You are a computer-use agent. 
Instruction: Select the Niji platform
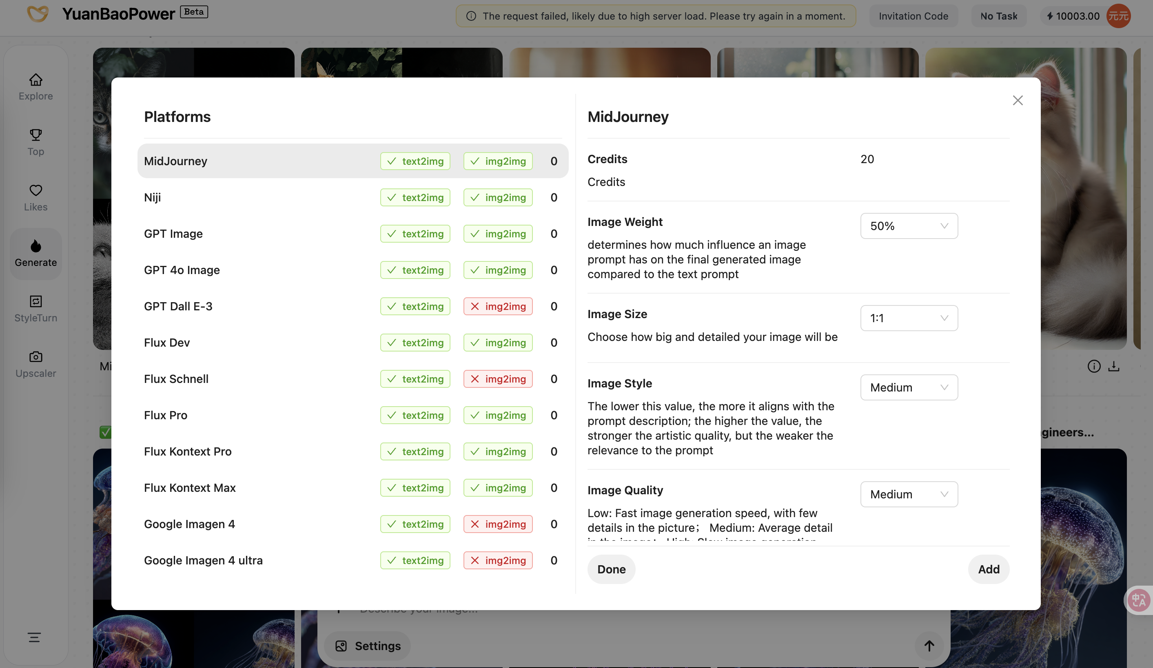(353, 197)
